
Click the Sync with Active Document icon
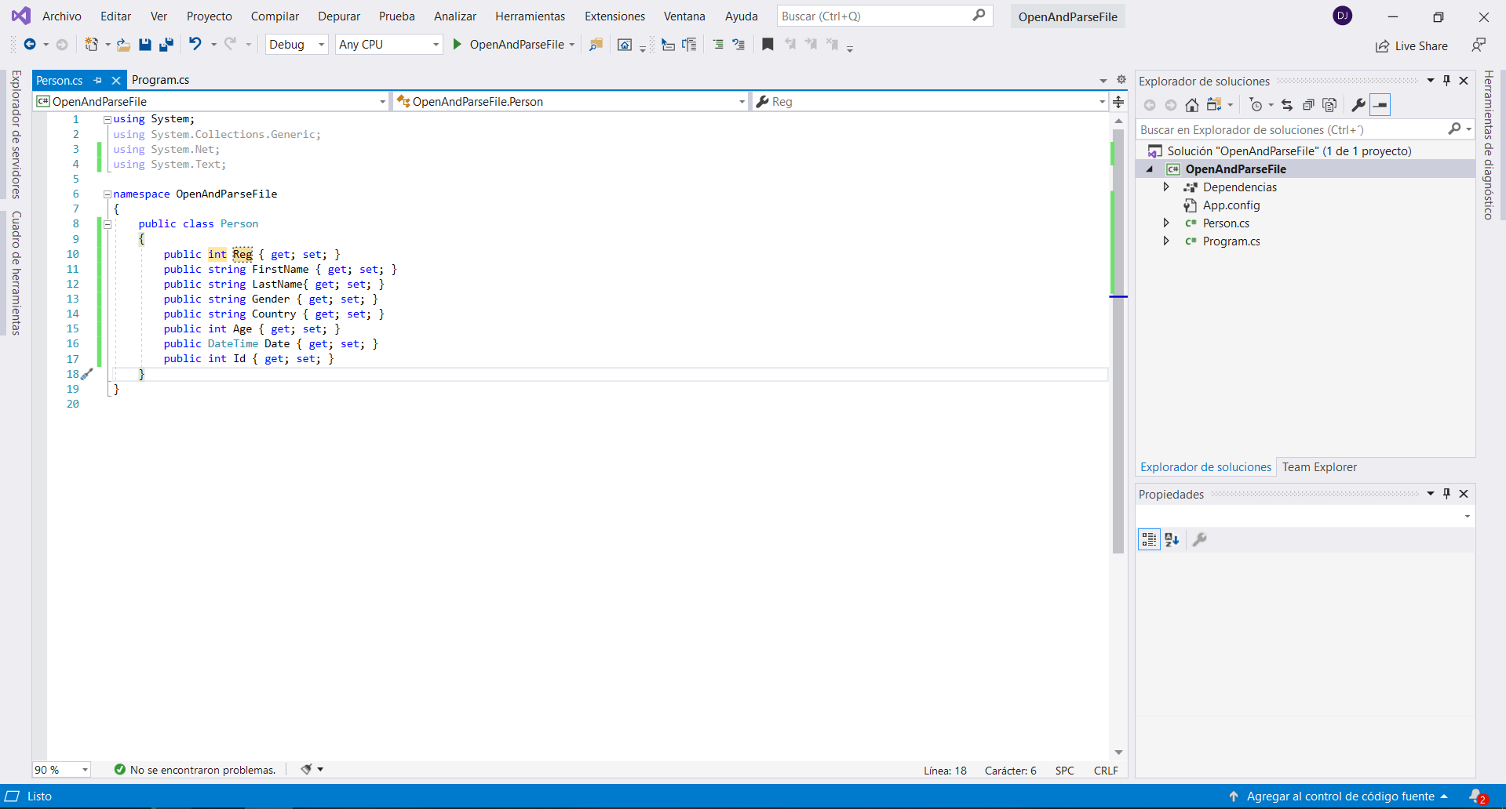(1287, 105)
